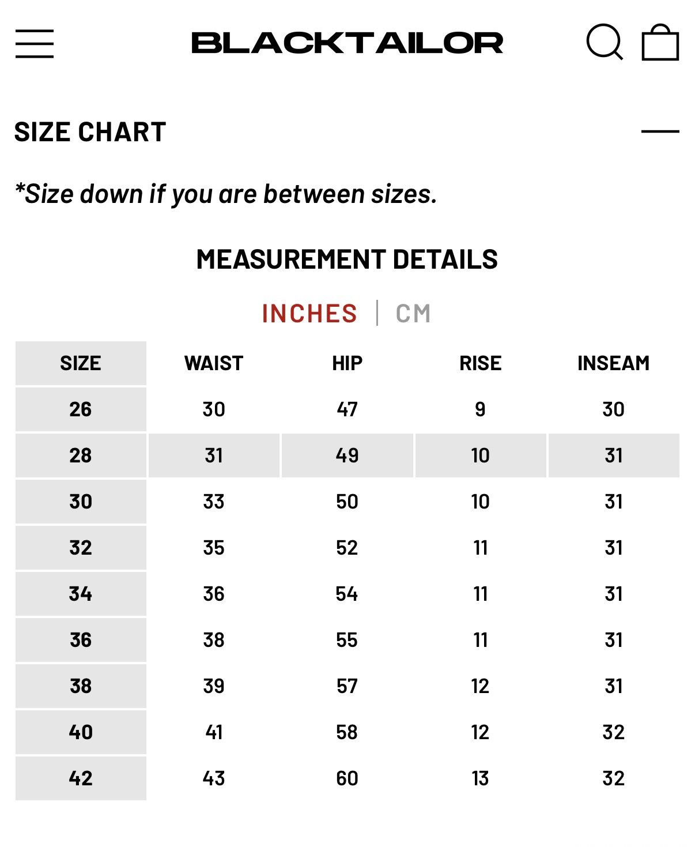Viewport: 695px width, 847px height.
Task: Select the INCHES unit option
Action: (x=309, y=314)
